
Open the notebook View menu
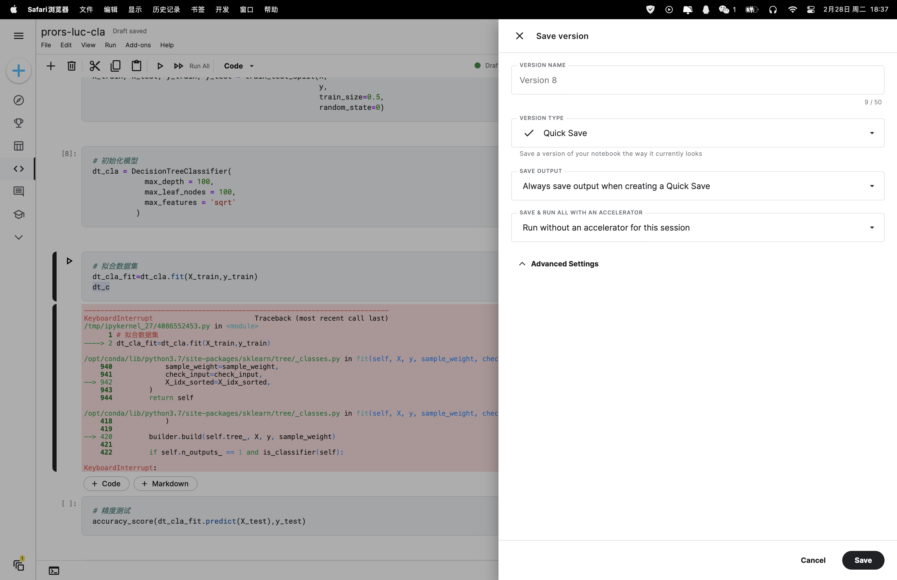click(88, 45)
